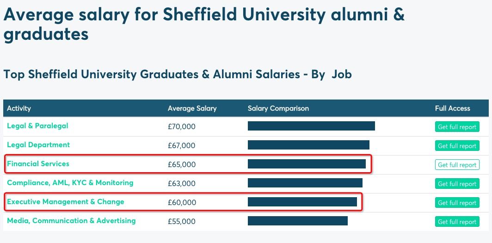
Task: Open the Legal & Paralegal activity link
Action: (37, 126)
